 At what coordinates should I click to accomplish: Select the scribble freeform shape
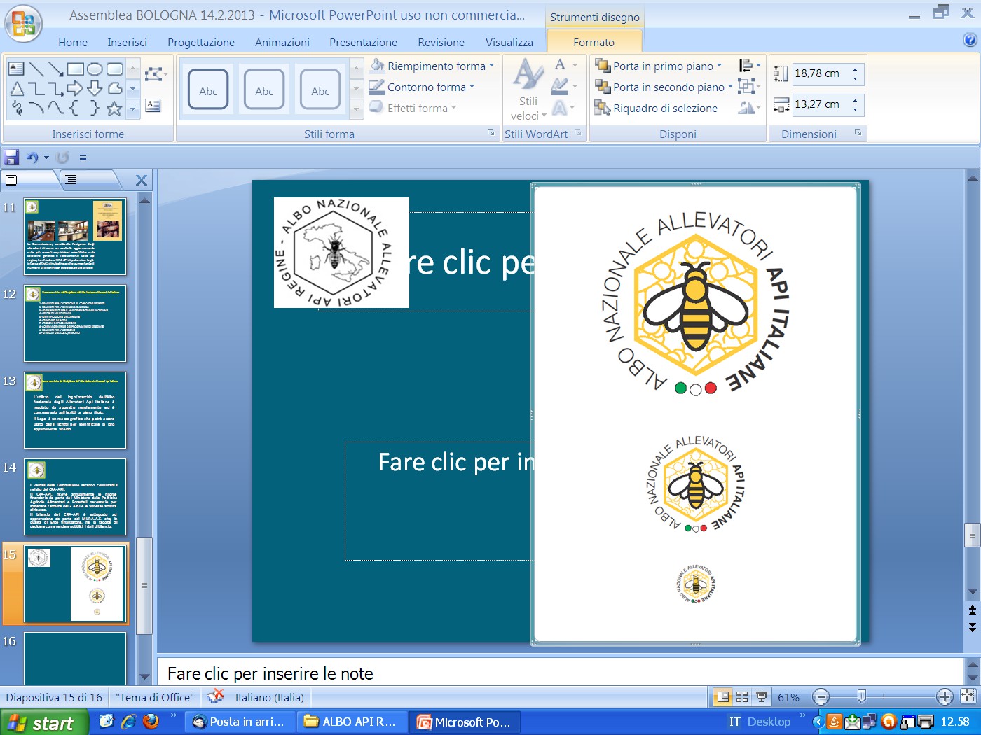pyautogui.click(x=16, y=108)
